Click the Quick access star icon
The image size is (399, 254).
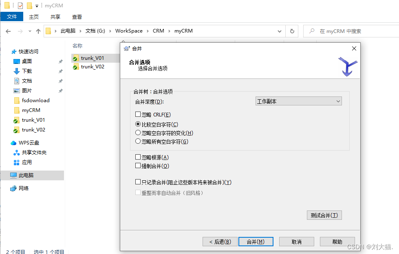14,52
